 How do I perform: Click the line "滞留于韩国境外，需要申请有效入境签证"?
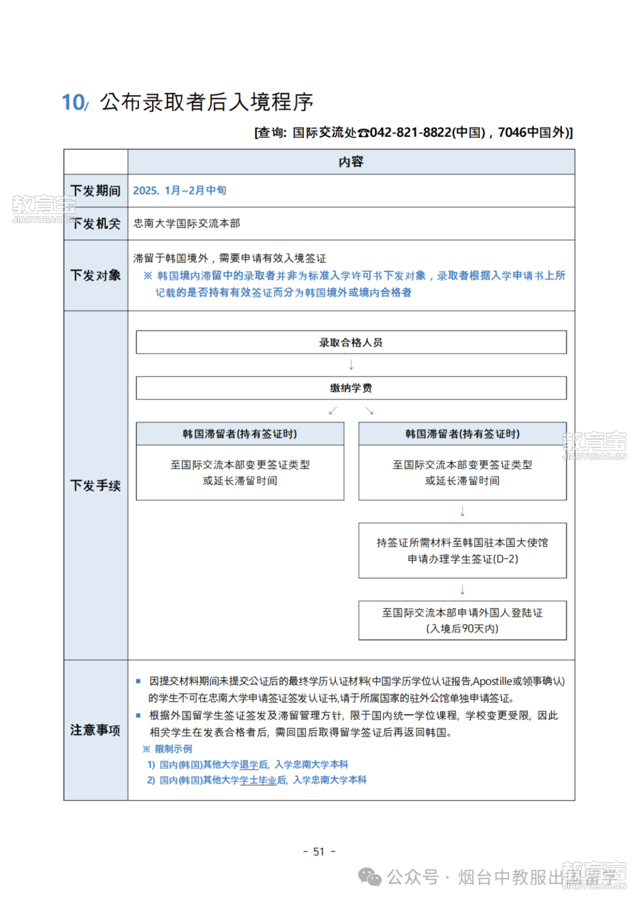point(230,258)
